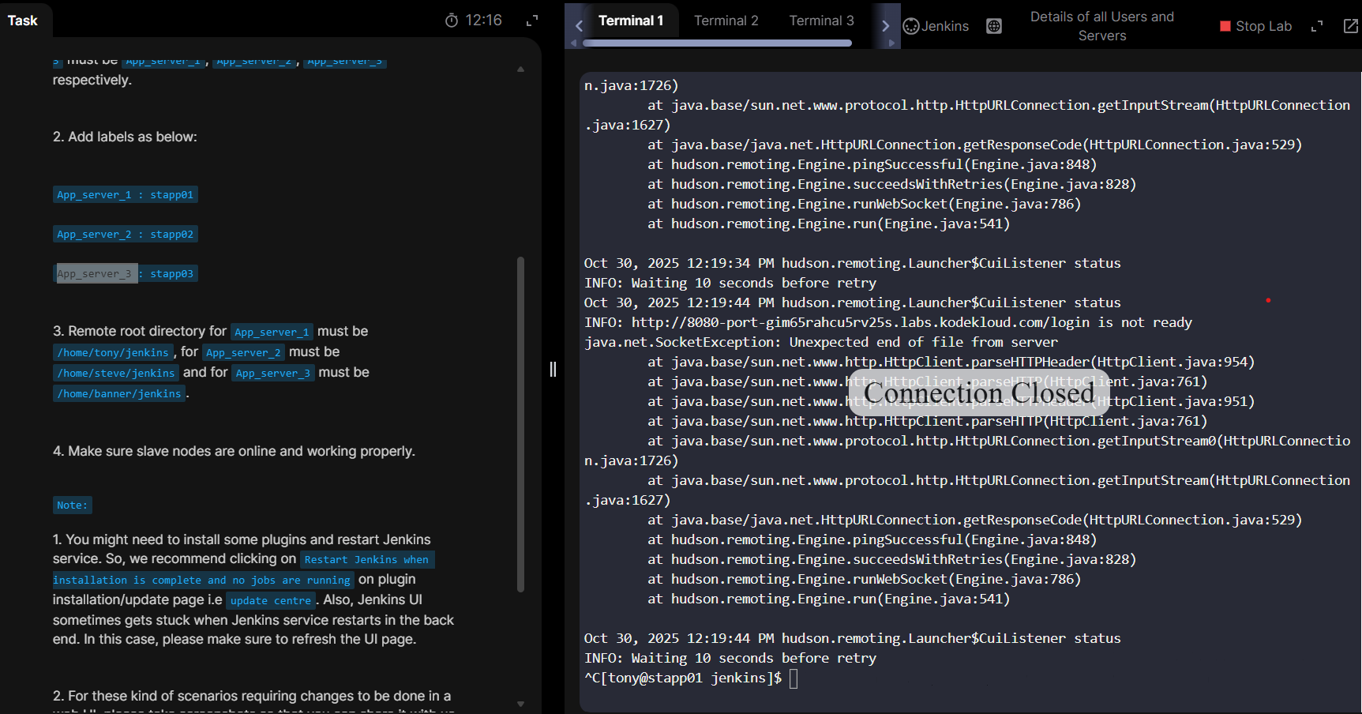Maximize the terminal panel view

(x=1316, y=26)
